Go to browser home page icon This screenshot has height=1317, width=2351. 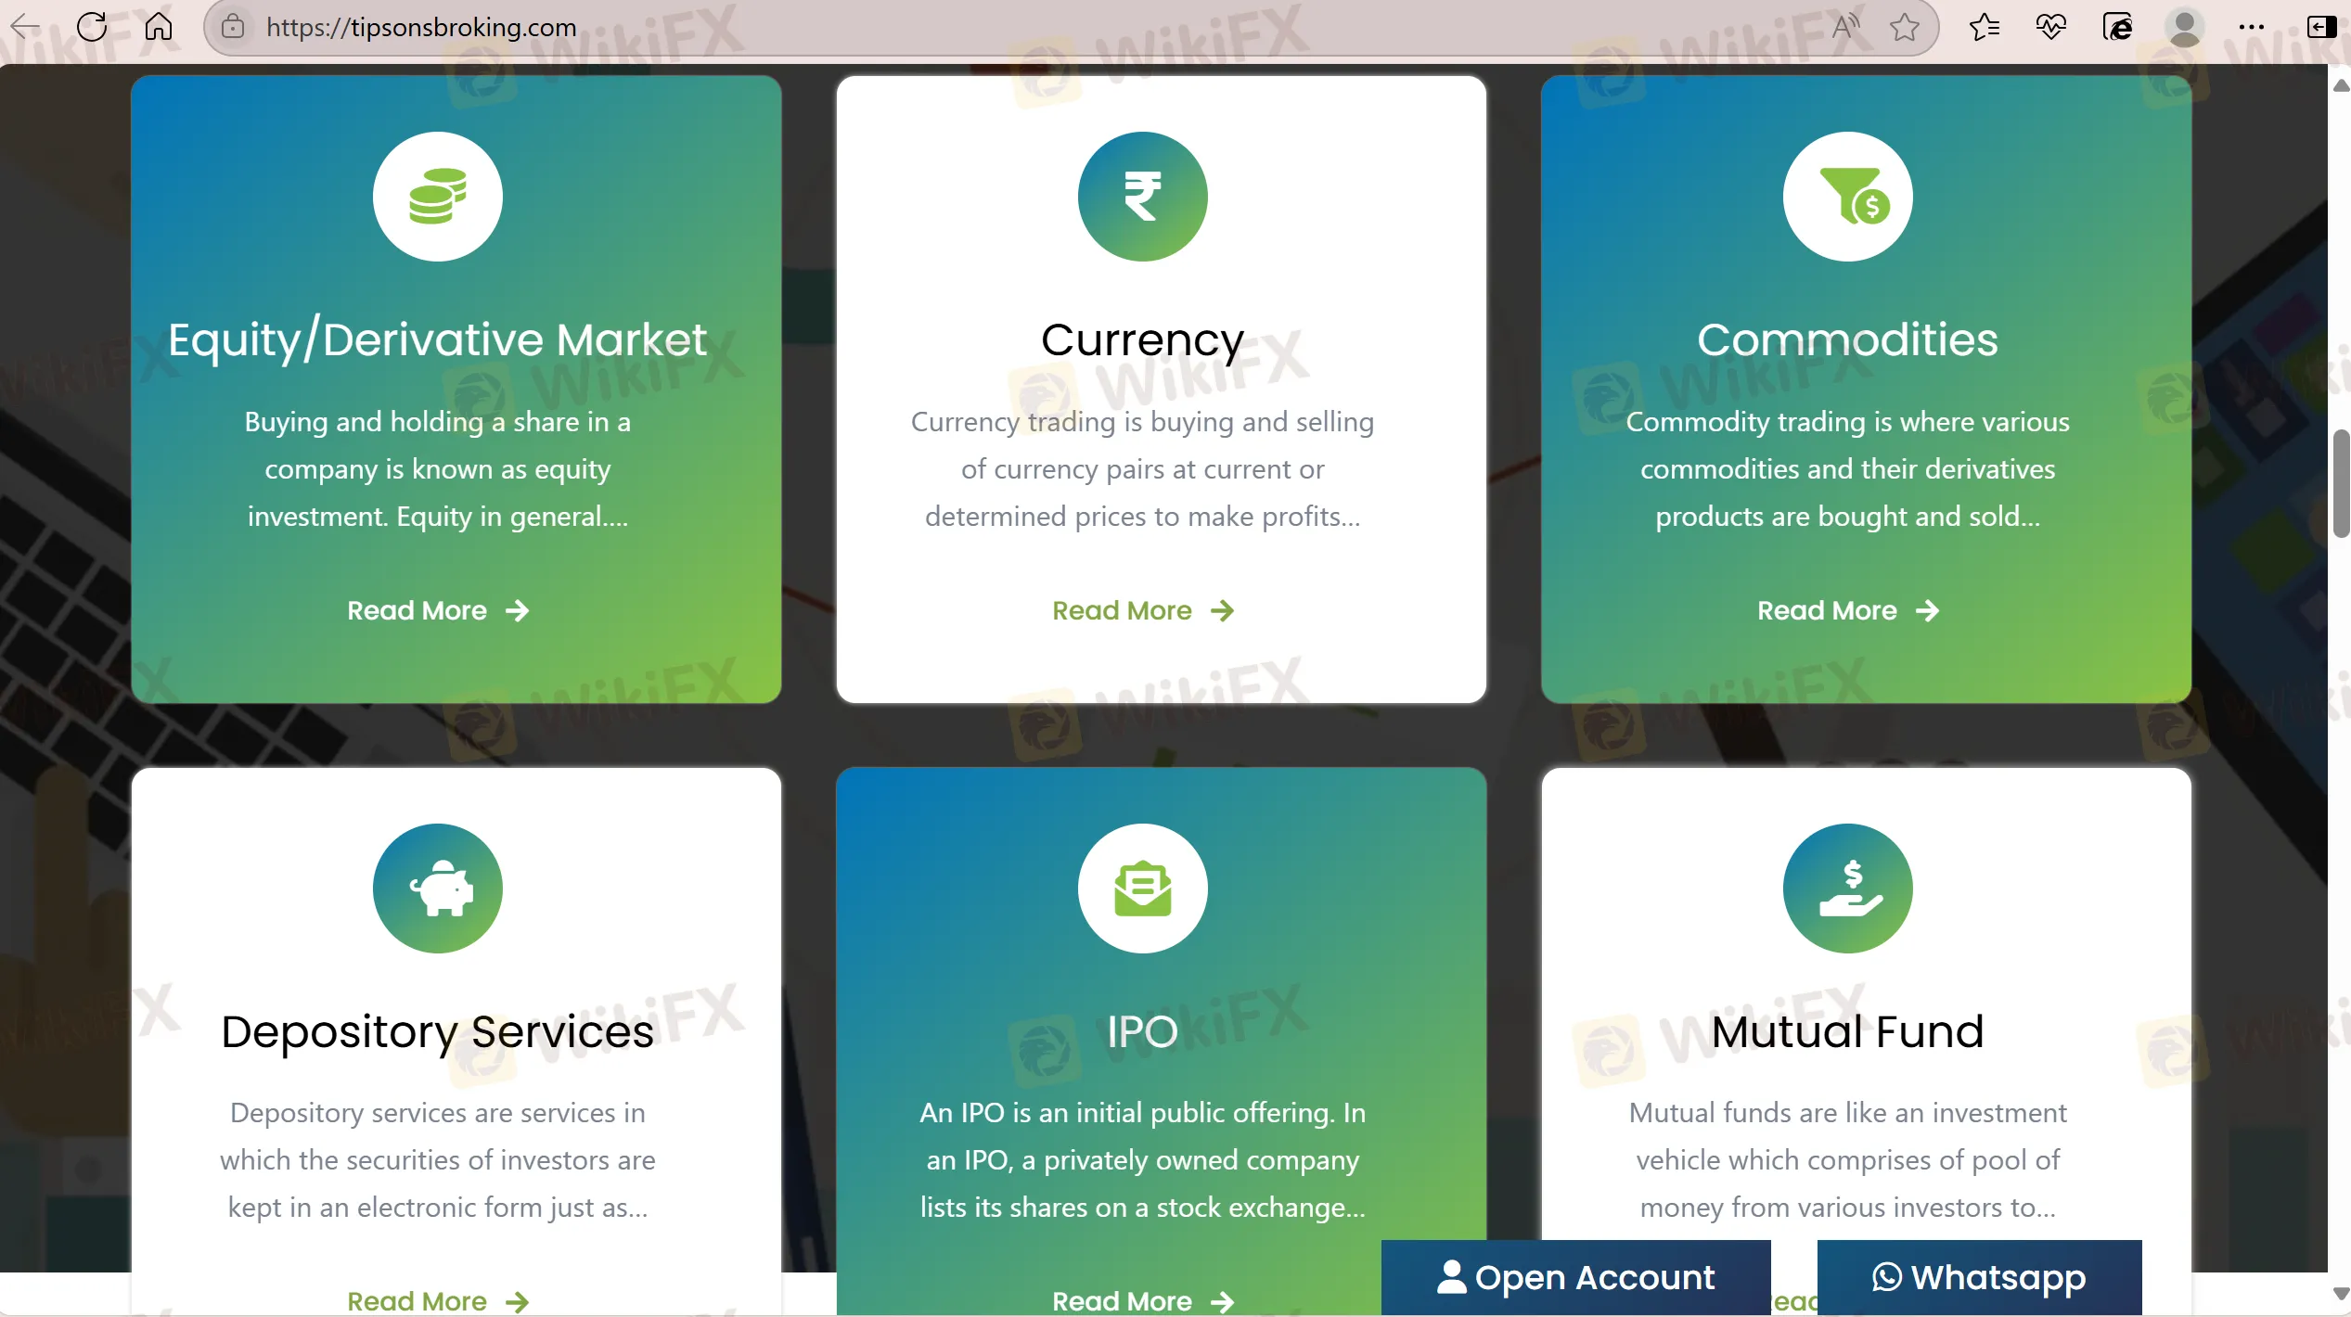point(159,27)
